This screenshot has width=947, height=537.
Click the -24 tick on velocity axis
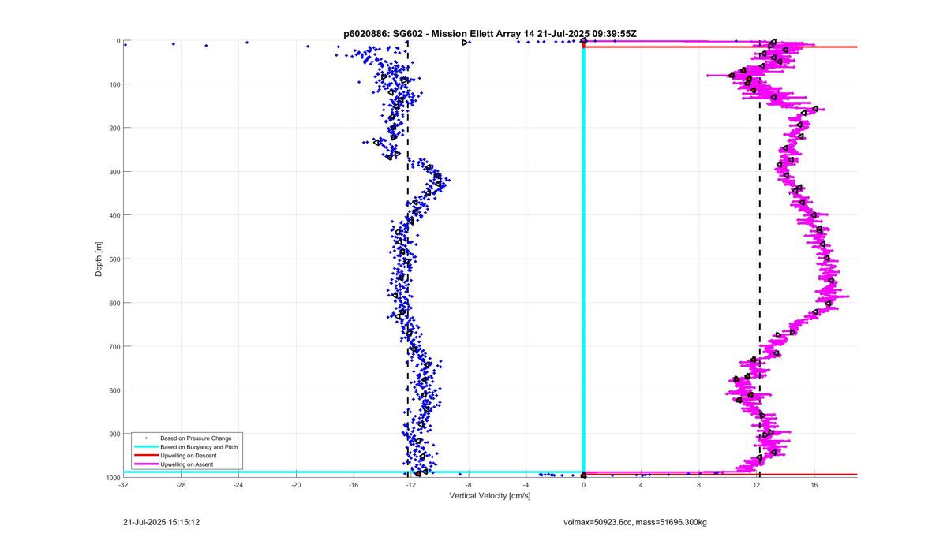tap(238, 486)
